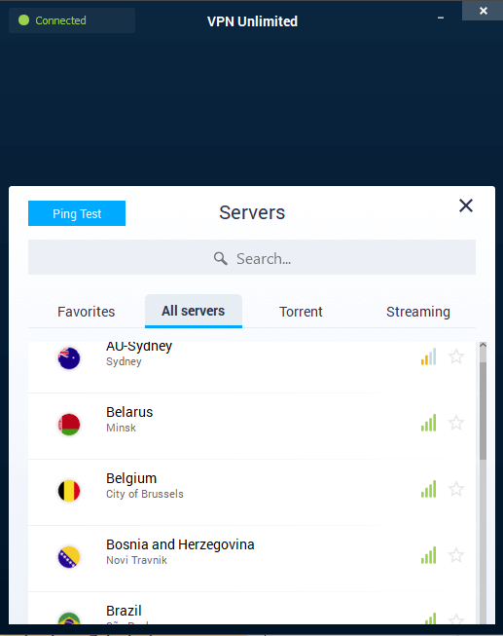Click server list scrollbar up arrow
Viewport: 503px width, 636px height.
click(483, 345)
